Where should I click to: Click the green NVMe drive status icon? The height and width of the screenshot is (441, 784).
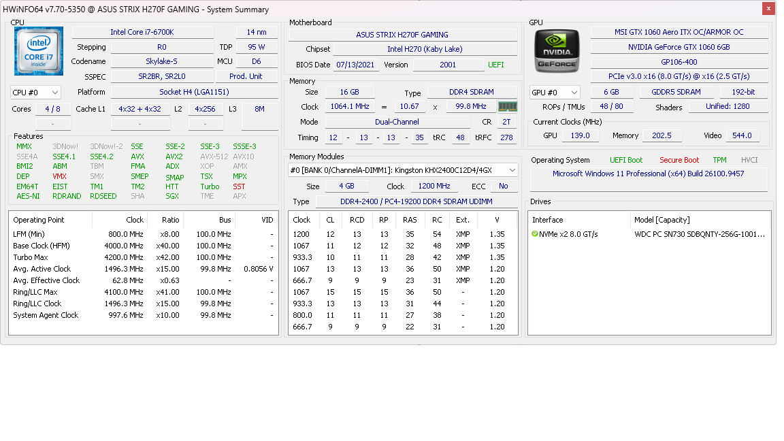[x=534, y=233]
